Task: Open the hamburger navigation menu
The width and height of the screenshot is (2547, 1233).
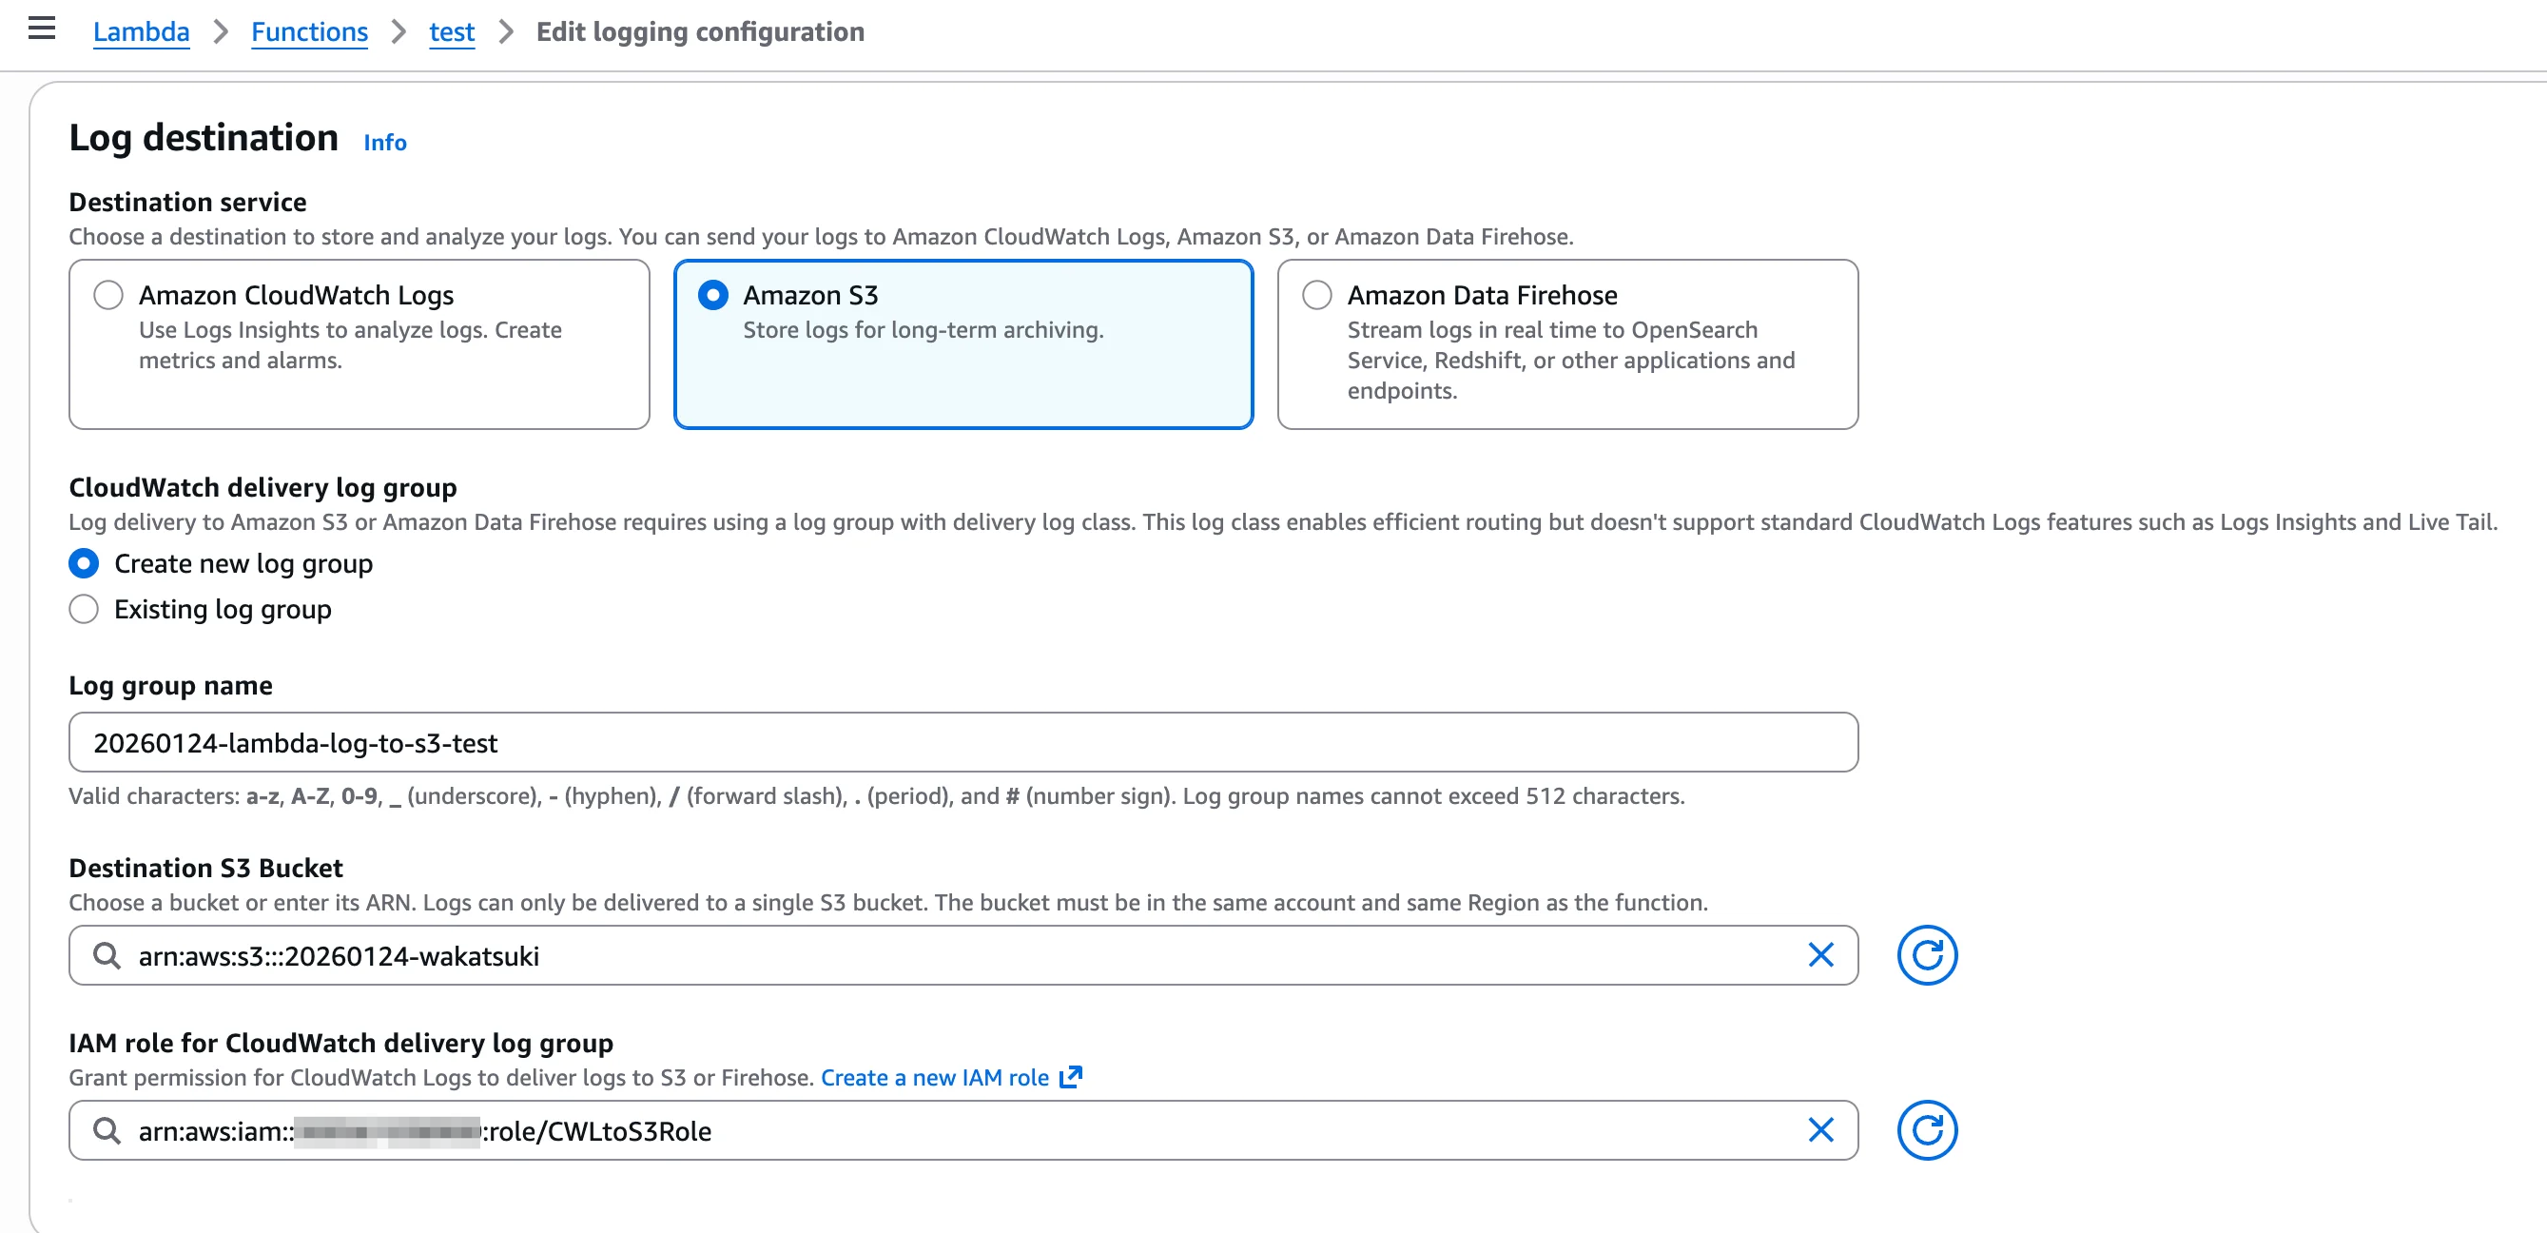Action: click(x=42, y=29)
